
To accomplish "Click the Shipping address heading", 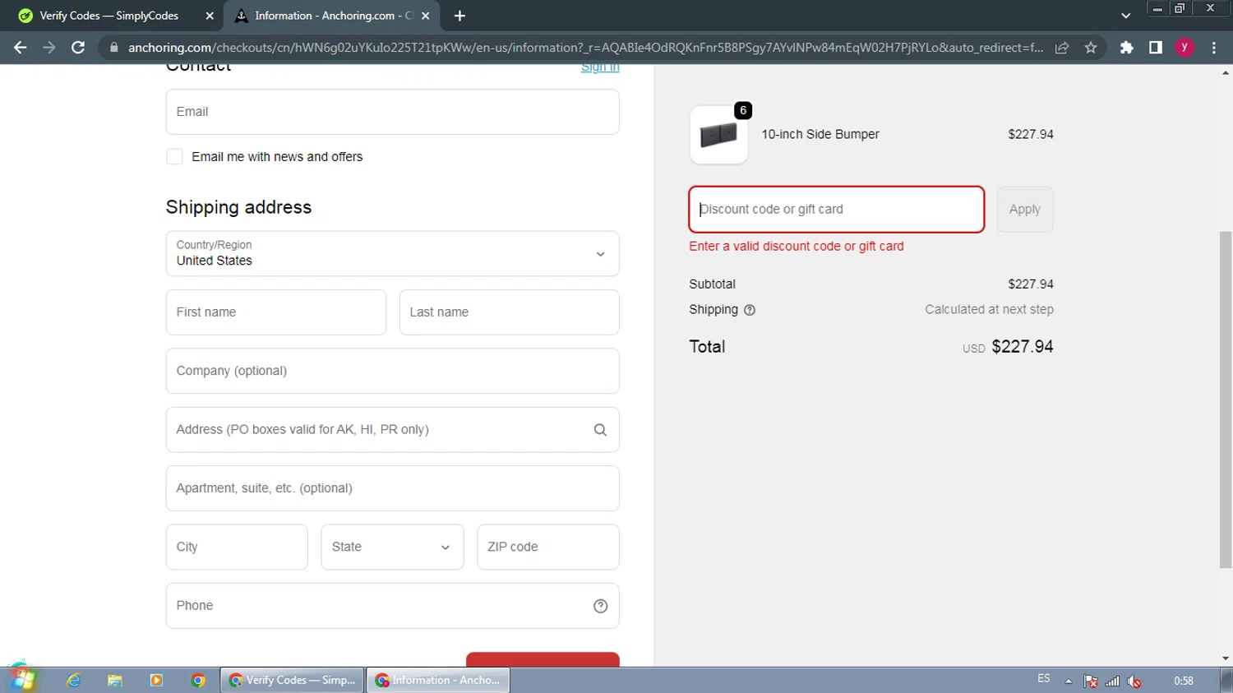I will (x=239, y=207).
